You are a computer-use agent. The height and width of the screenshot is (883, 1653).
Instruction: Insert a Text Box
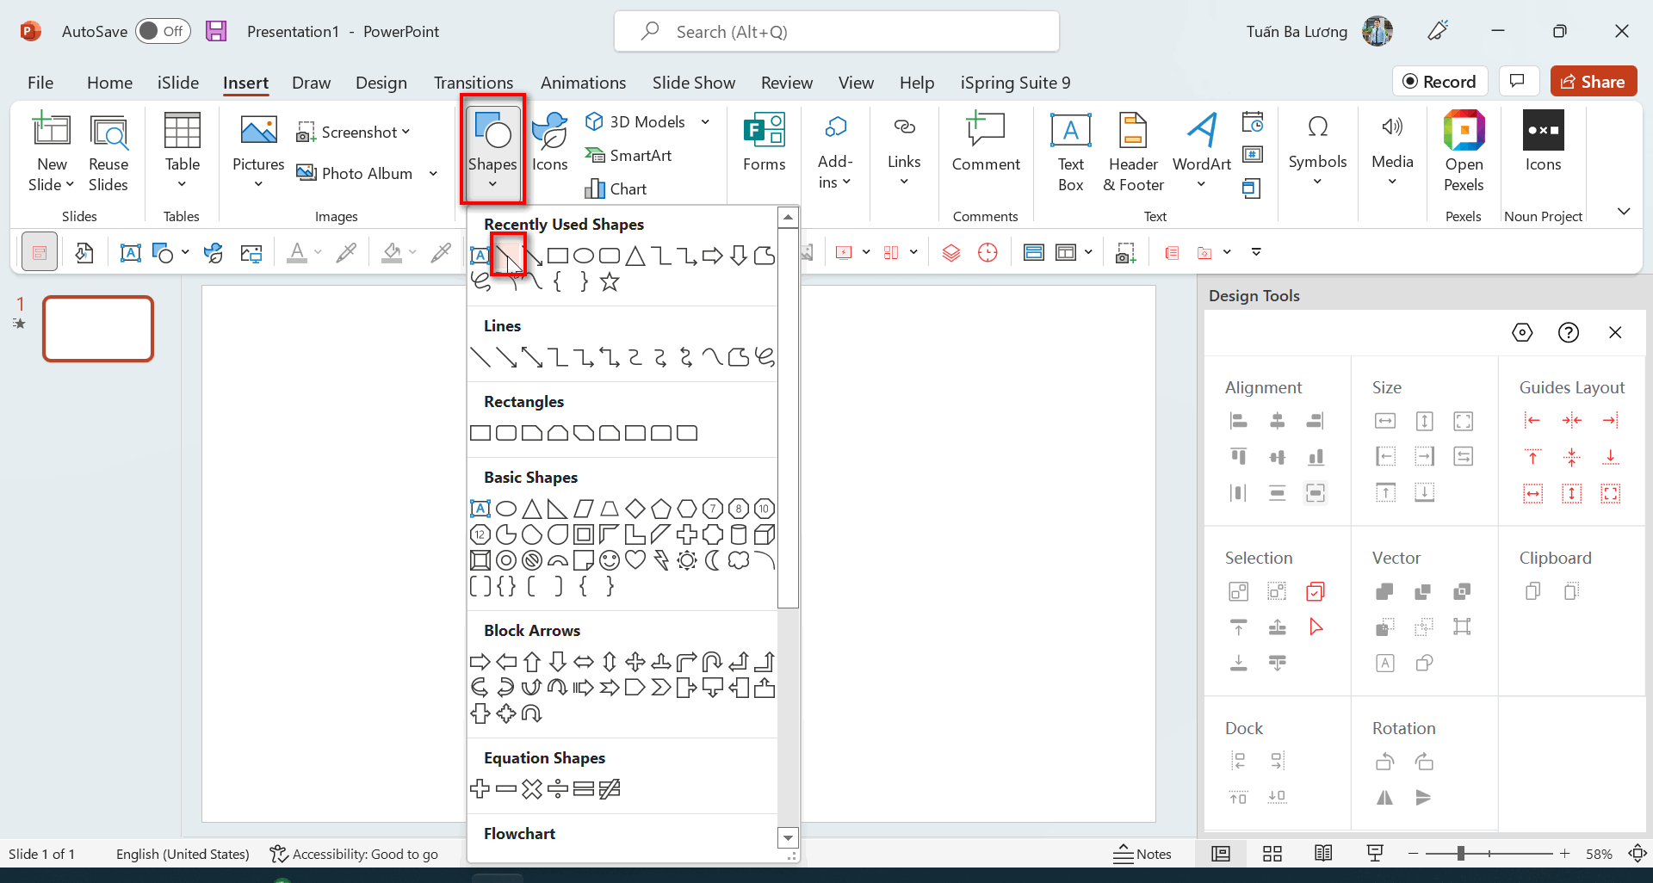pyautogui.click(x=1071, y=151)
